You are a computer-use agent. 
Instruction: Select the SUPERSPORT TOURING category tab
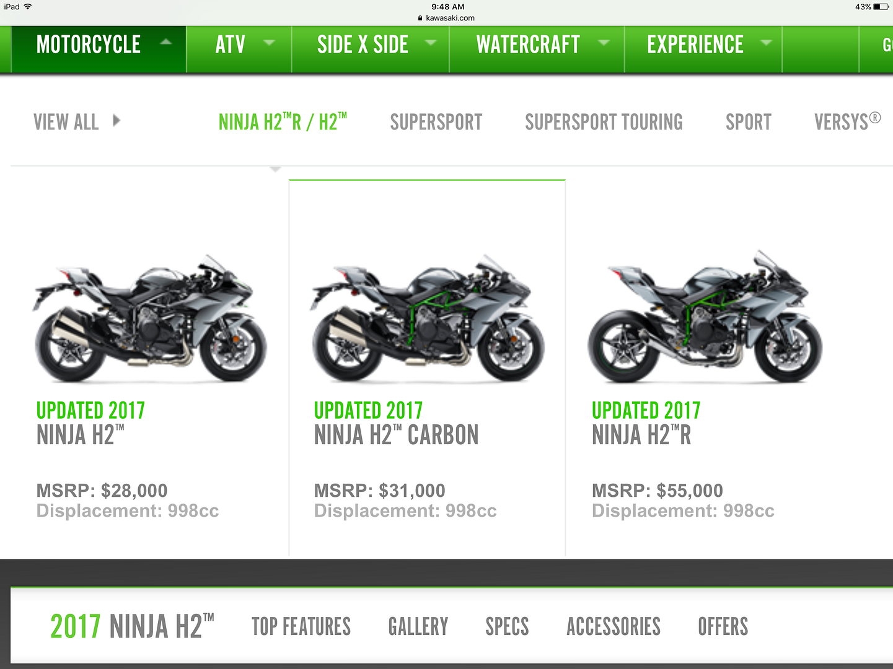click(604, 122)
